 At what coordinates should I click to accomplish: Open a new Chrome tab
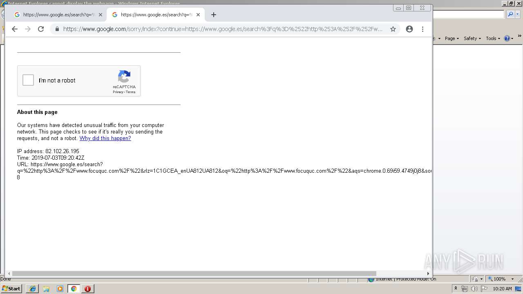coord(213,15)
